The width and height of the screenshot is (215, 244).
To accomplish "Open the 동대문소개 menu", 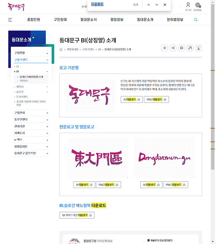I will pyautogui.click(x=145, y=20).
